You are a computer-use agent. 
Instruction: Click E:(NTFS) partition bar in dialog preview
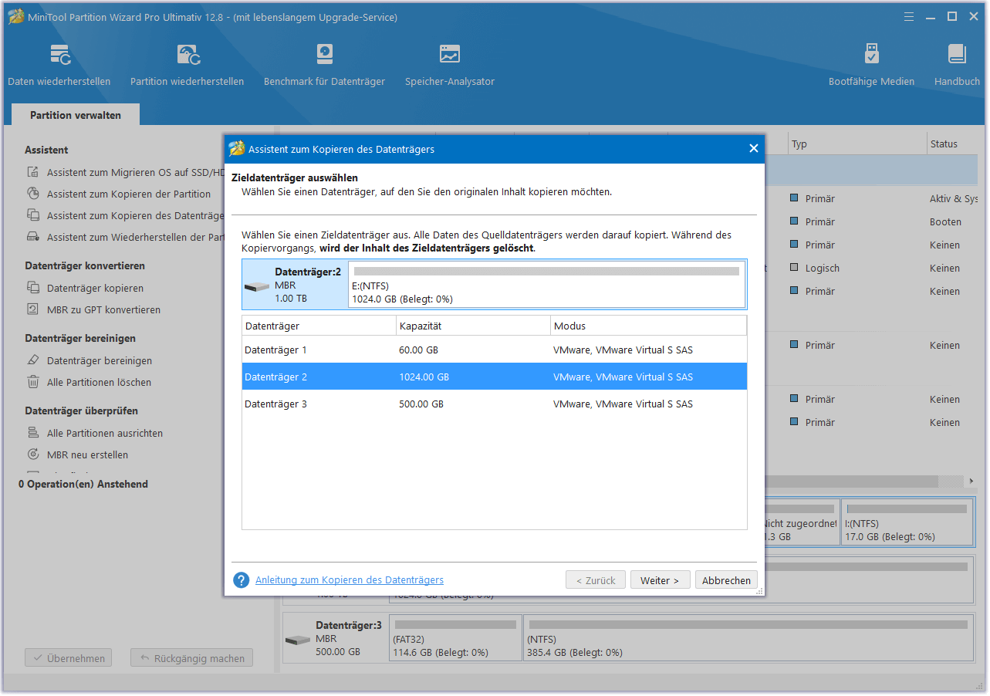pyautogui.click(x=546, y=285)
